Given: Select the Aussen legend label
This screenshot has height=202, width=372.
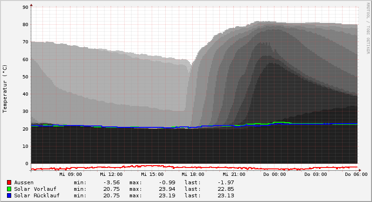Looking at the screenshot, I should pyautogui.click(x=24, y=182).
